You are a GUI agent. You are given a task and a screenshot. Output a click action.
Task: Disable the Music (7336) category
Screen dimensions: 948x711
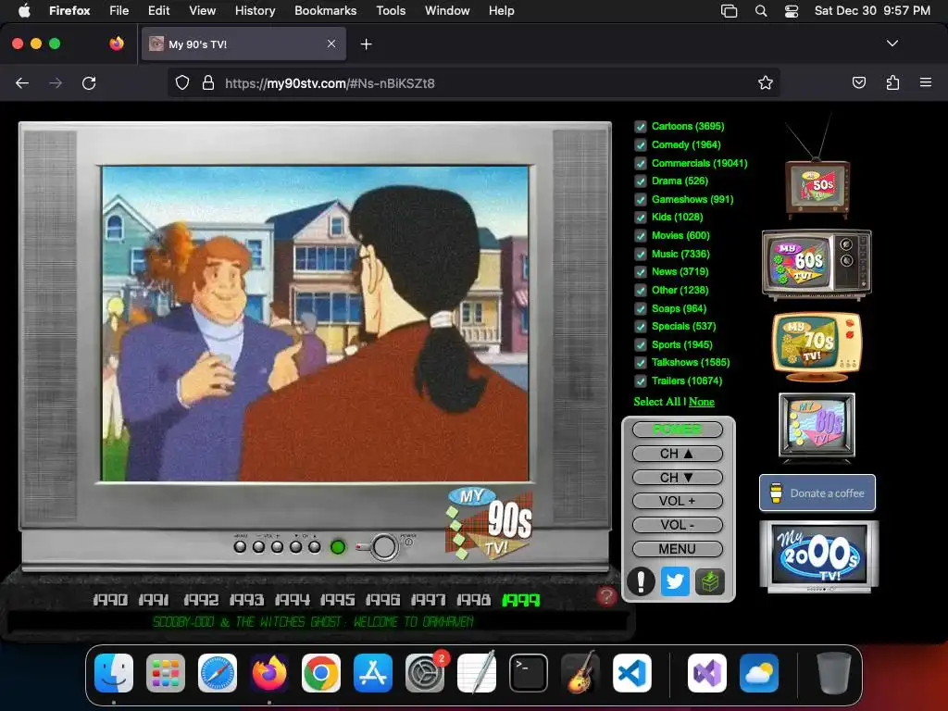click(x=641, y=254)
